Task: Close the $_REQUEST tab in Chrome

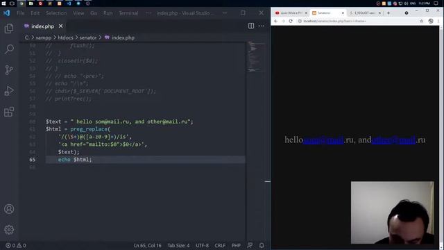Action: pyautogui.click(x=379, y=13)
